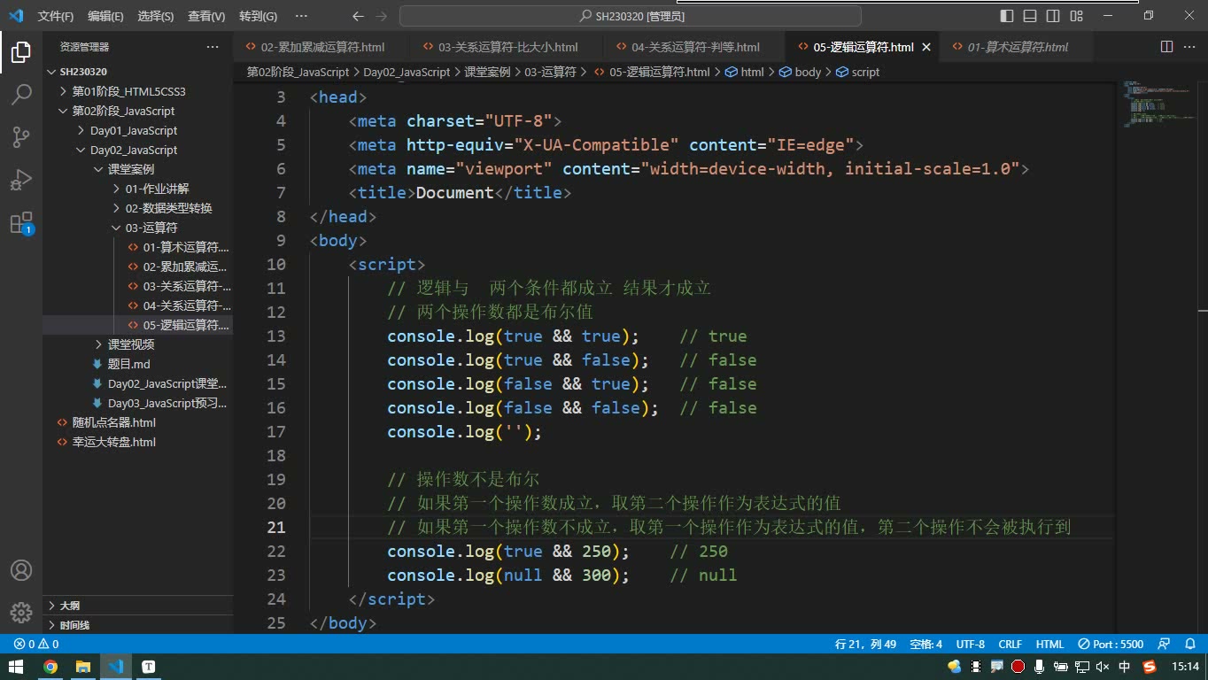Switch to the 01-算术运算符.html tab
This screenshot has width=1208, height=680.
click(1018, 47)
